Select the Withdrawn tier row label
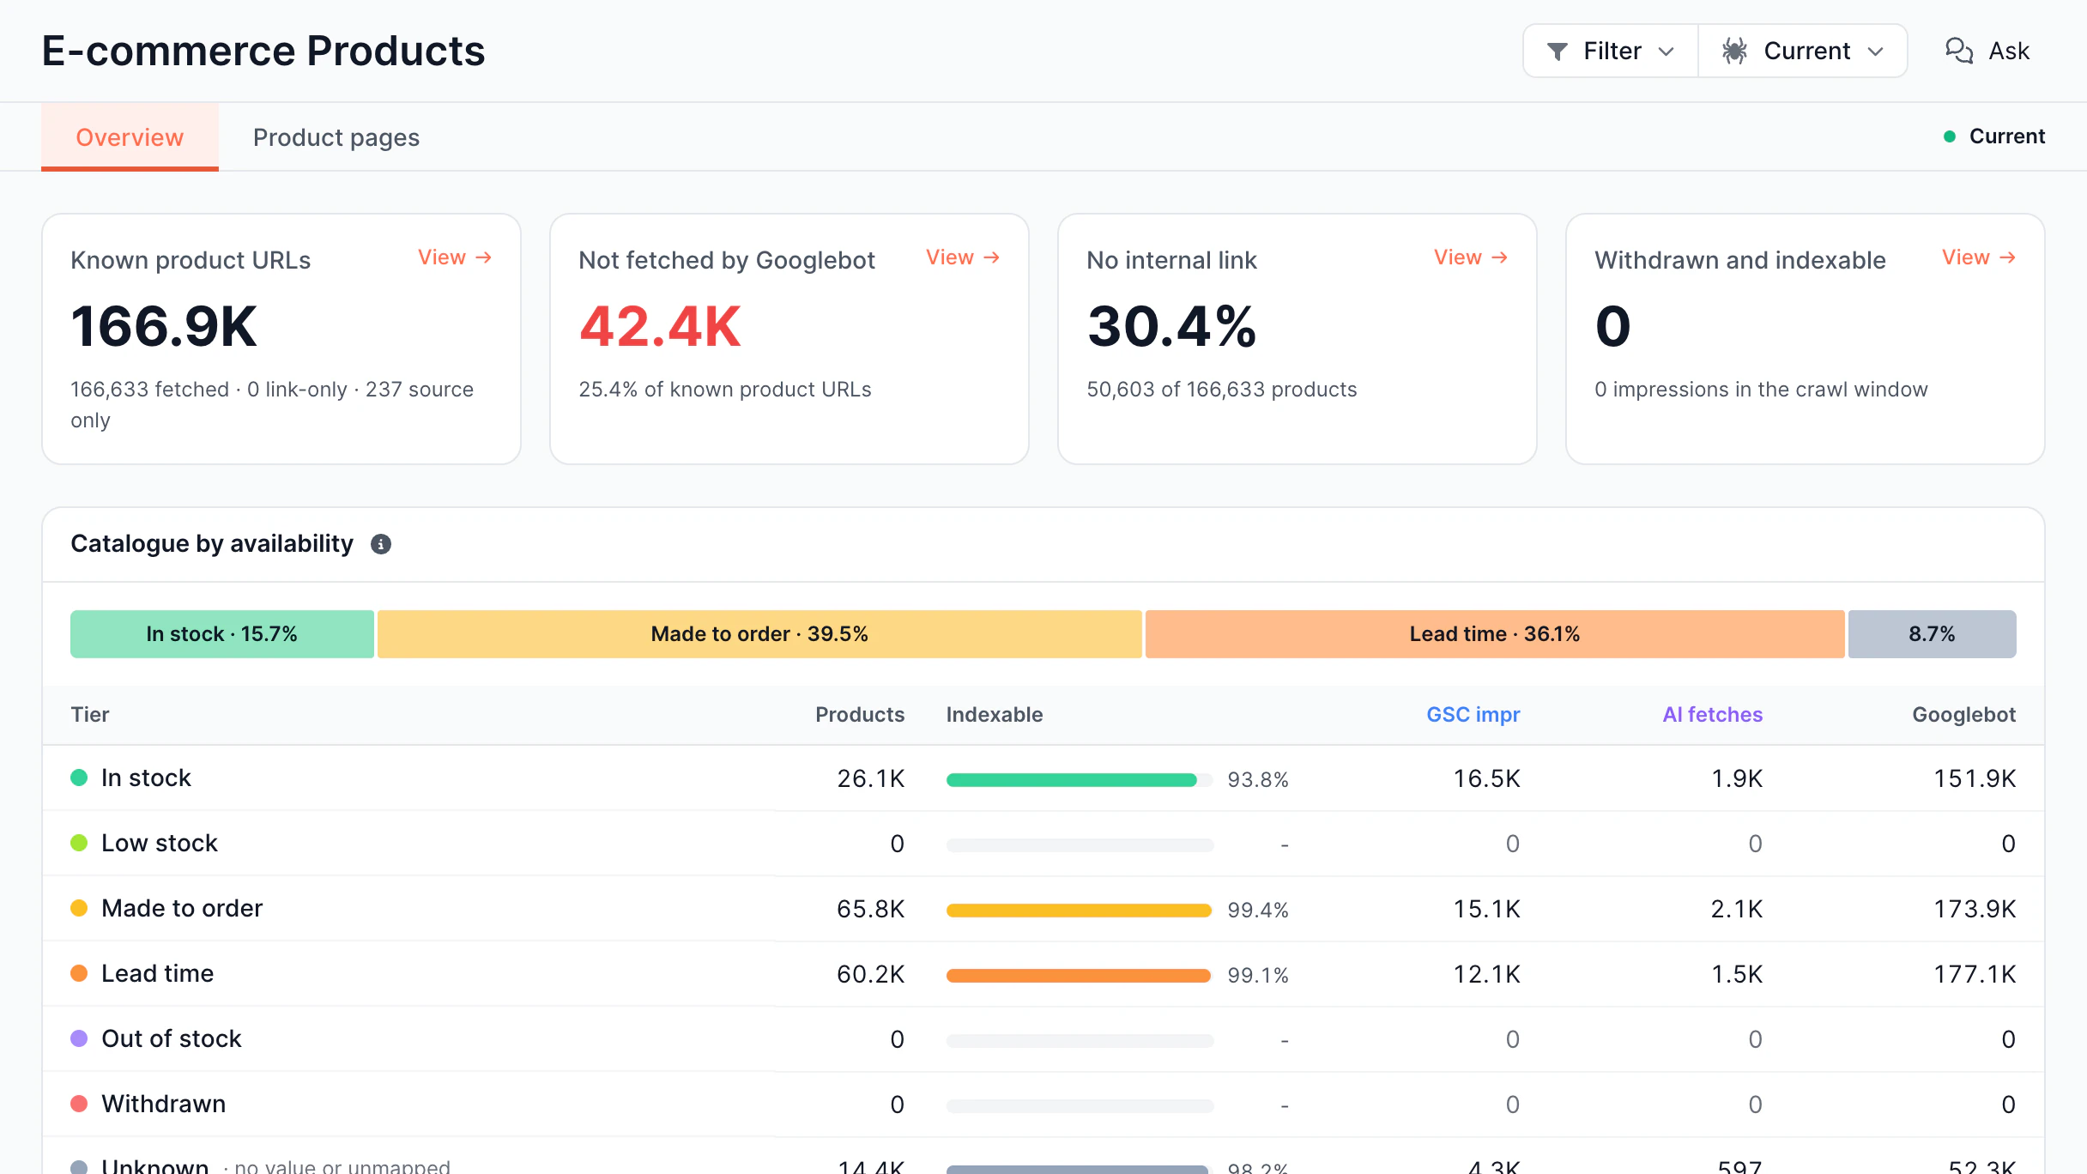 [x=164, y=1104]
